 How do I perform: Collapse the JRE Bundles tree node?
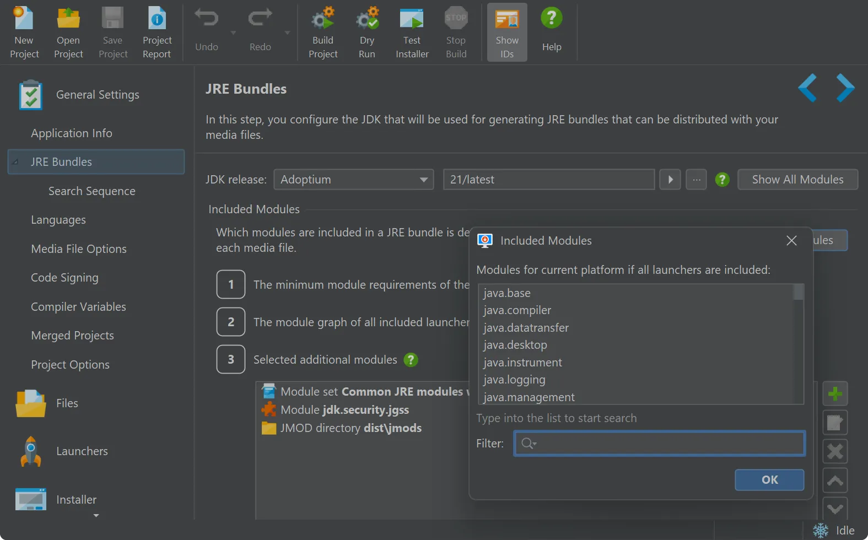pos(15,162)
